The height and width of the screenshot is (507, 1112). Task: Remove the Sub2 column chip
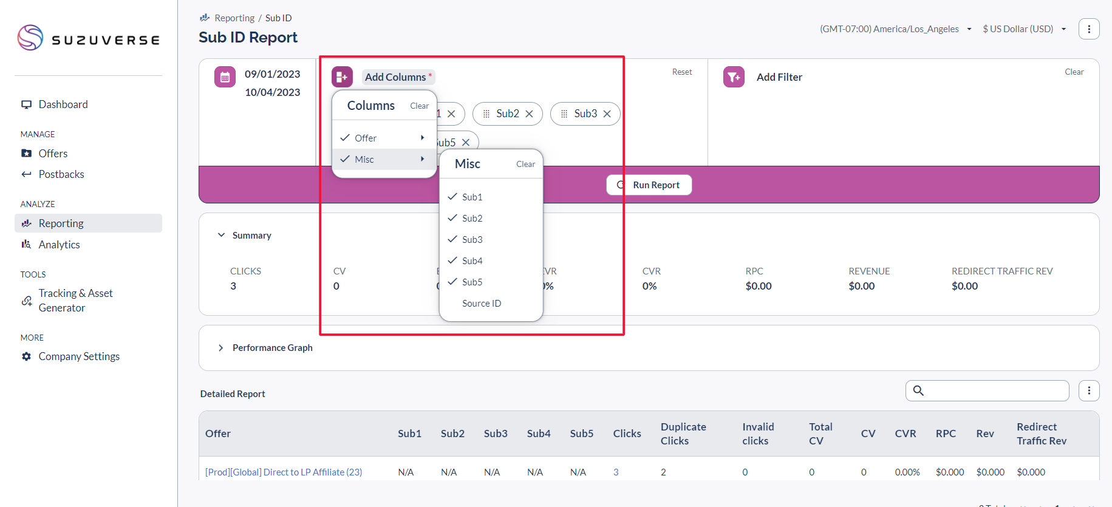(529, 114)
